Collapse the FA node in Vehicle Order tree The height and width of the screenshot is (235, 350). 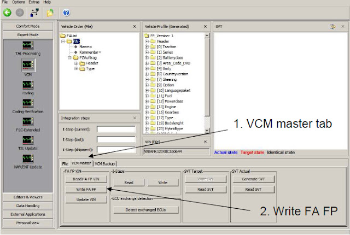coord(63,41)
